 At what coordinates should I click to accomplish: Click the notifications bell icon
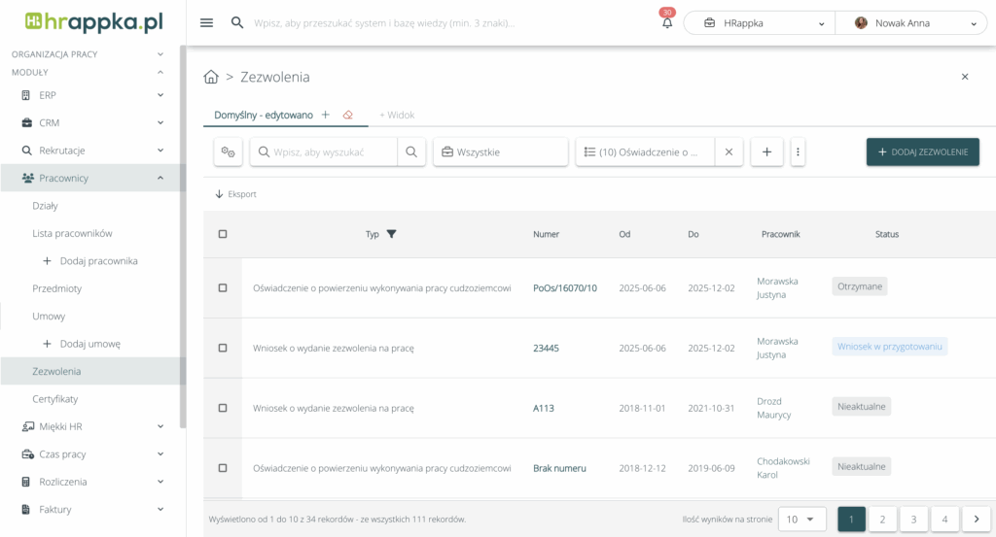point(667,23)
